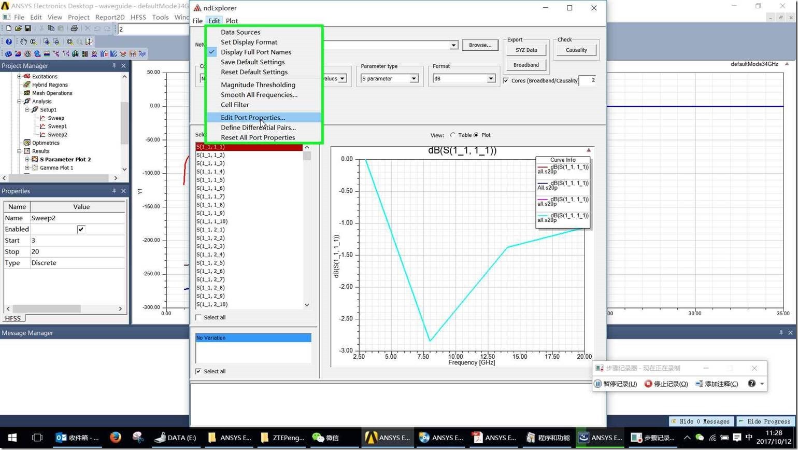Open the Parameter type dropdown

(x=414, y=78)
